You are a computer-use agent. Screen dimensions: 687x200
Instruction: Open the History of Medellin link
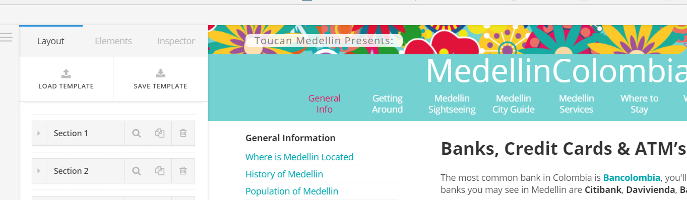284,174
